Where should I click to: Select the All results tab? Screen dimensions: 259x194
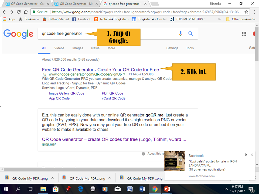tap(44, 48)
